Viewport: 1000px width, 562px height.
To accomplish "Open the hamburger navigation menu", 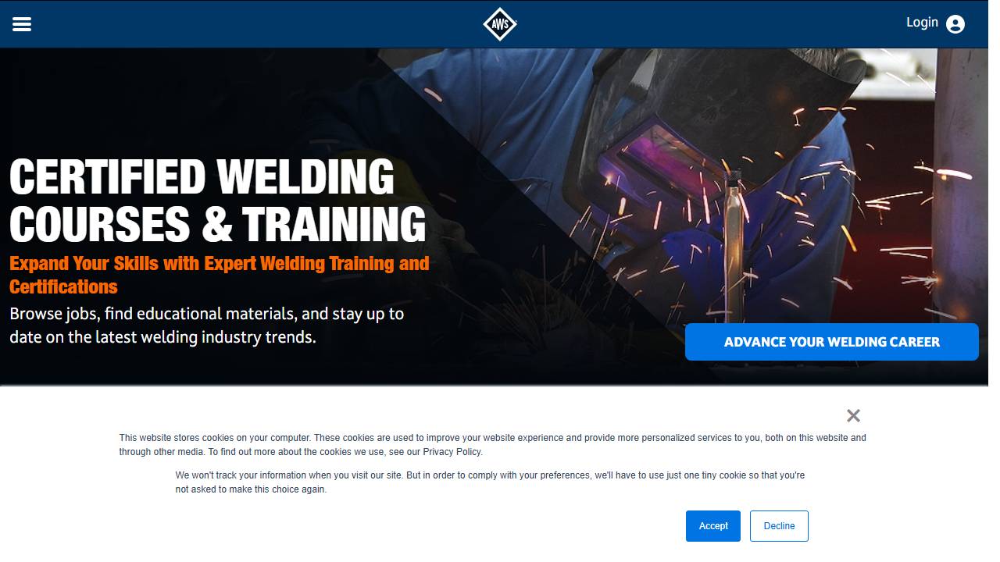I will tap(22, 24).
